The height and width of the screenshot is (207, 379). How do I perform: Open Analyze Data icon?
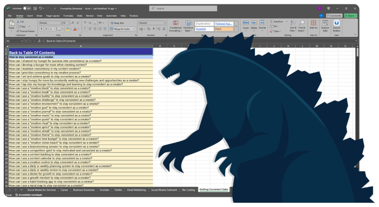325,23
